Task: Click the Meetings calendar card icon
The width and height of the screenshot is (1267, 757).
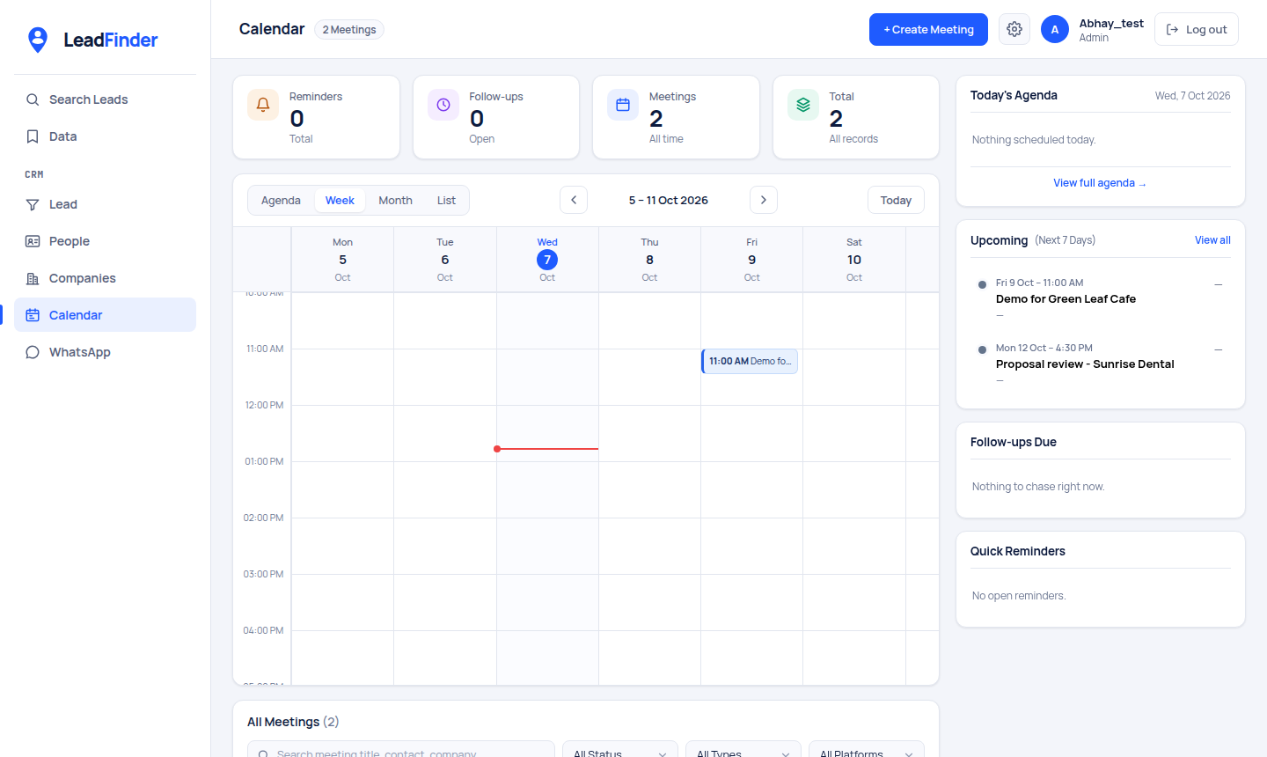Action: click(623, 105)
